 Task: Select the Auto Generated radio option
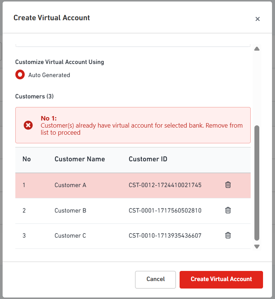click(20, 75)
